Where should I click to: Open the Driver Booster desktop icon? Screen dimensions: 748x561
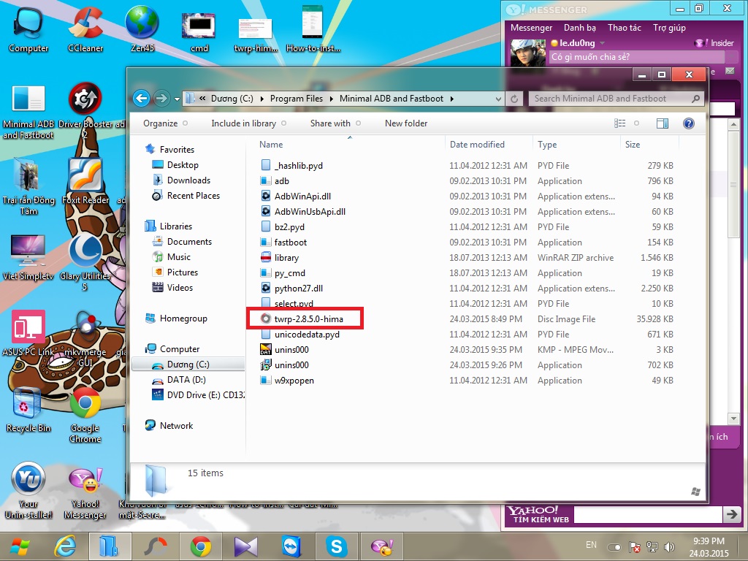(x=85, y=112)
